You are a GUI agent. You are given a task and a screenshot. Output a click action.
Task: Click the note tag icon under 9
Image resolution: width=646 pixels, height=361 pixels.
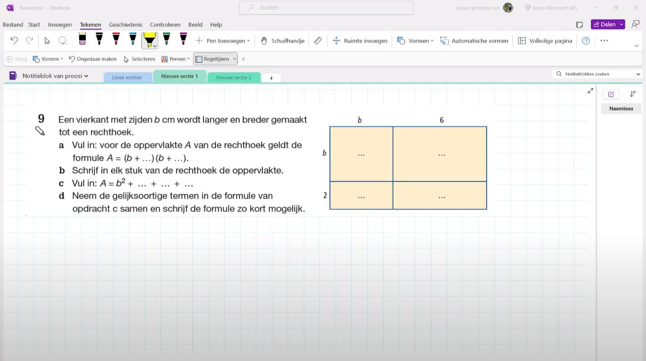tap(40, 131)
